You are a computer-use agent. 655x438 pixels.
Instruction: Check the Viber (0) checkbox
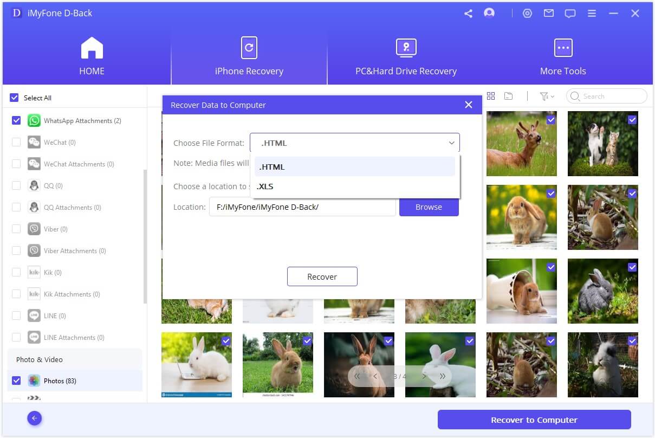pos(16,229)
